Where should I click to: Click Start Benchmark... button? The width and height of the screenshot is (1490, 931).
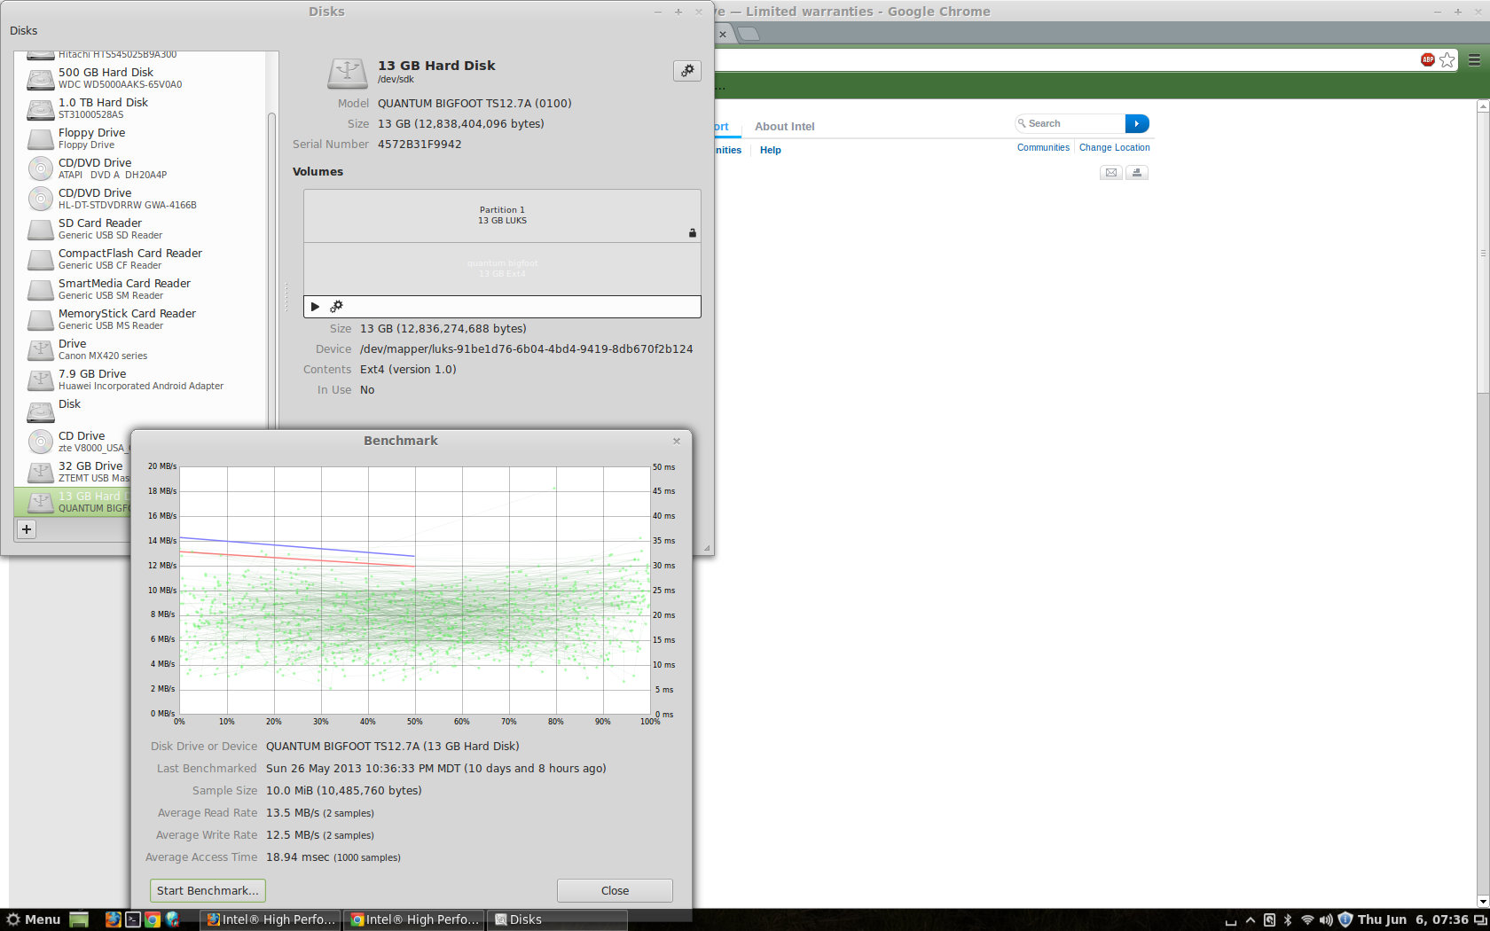[x=208, y=890]
